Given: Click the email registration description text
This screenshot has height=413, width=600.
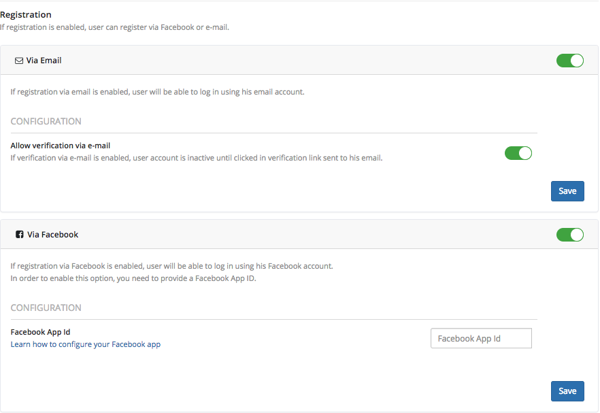Looking at the screenshot, I should (x=157, y=92).
